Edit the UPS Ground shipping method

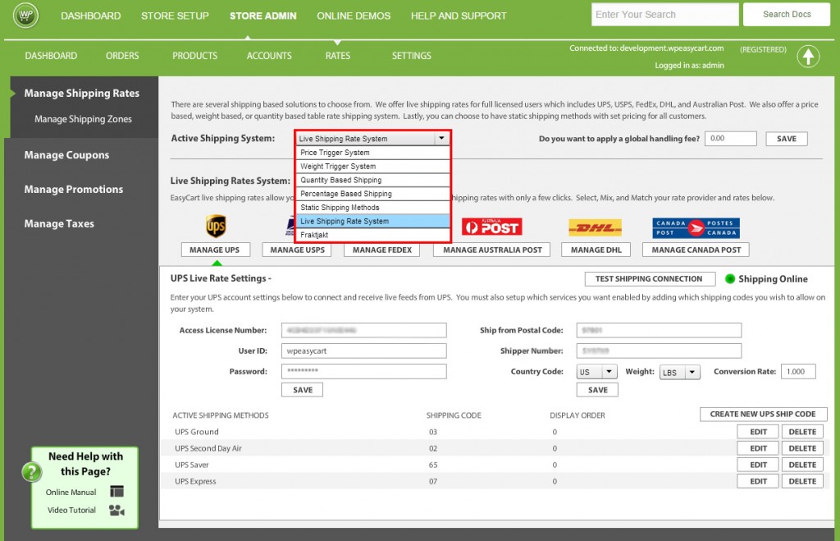[757, 432]
